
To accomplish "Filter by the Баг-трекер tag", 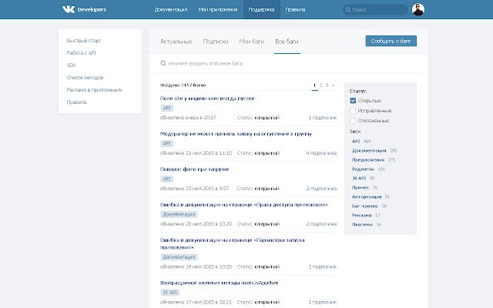I will tap(365, 206).
